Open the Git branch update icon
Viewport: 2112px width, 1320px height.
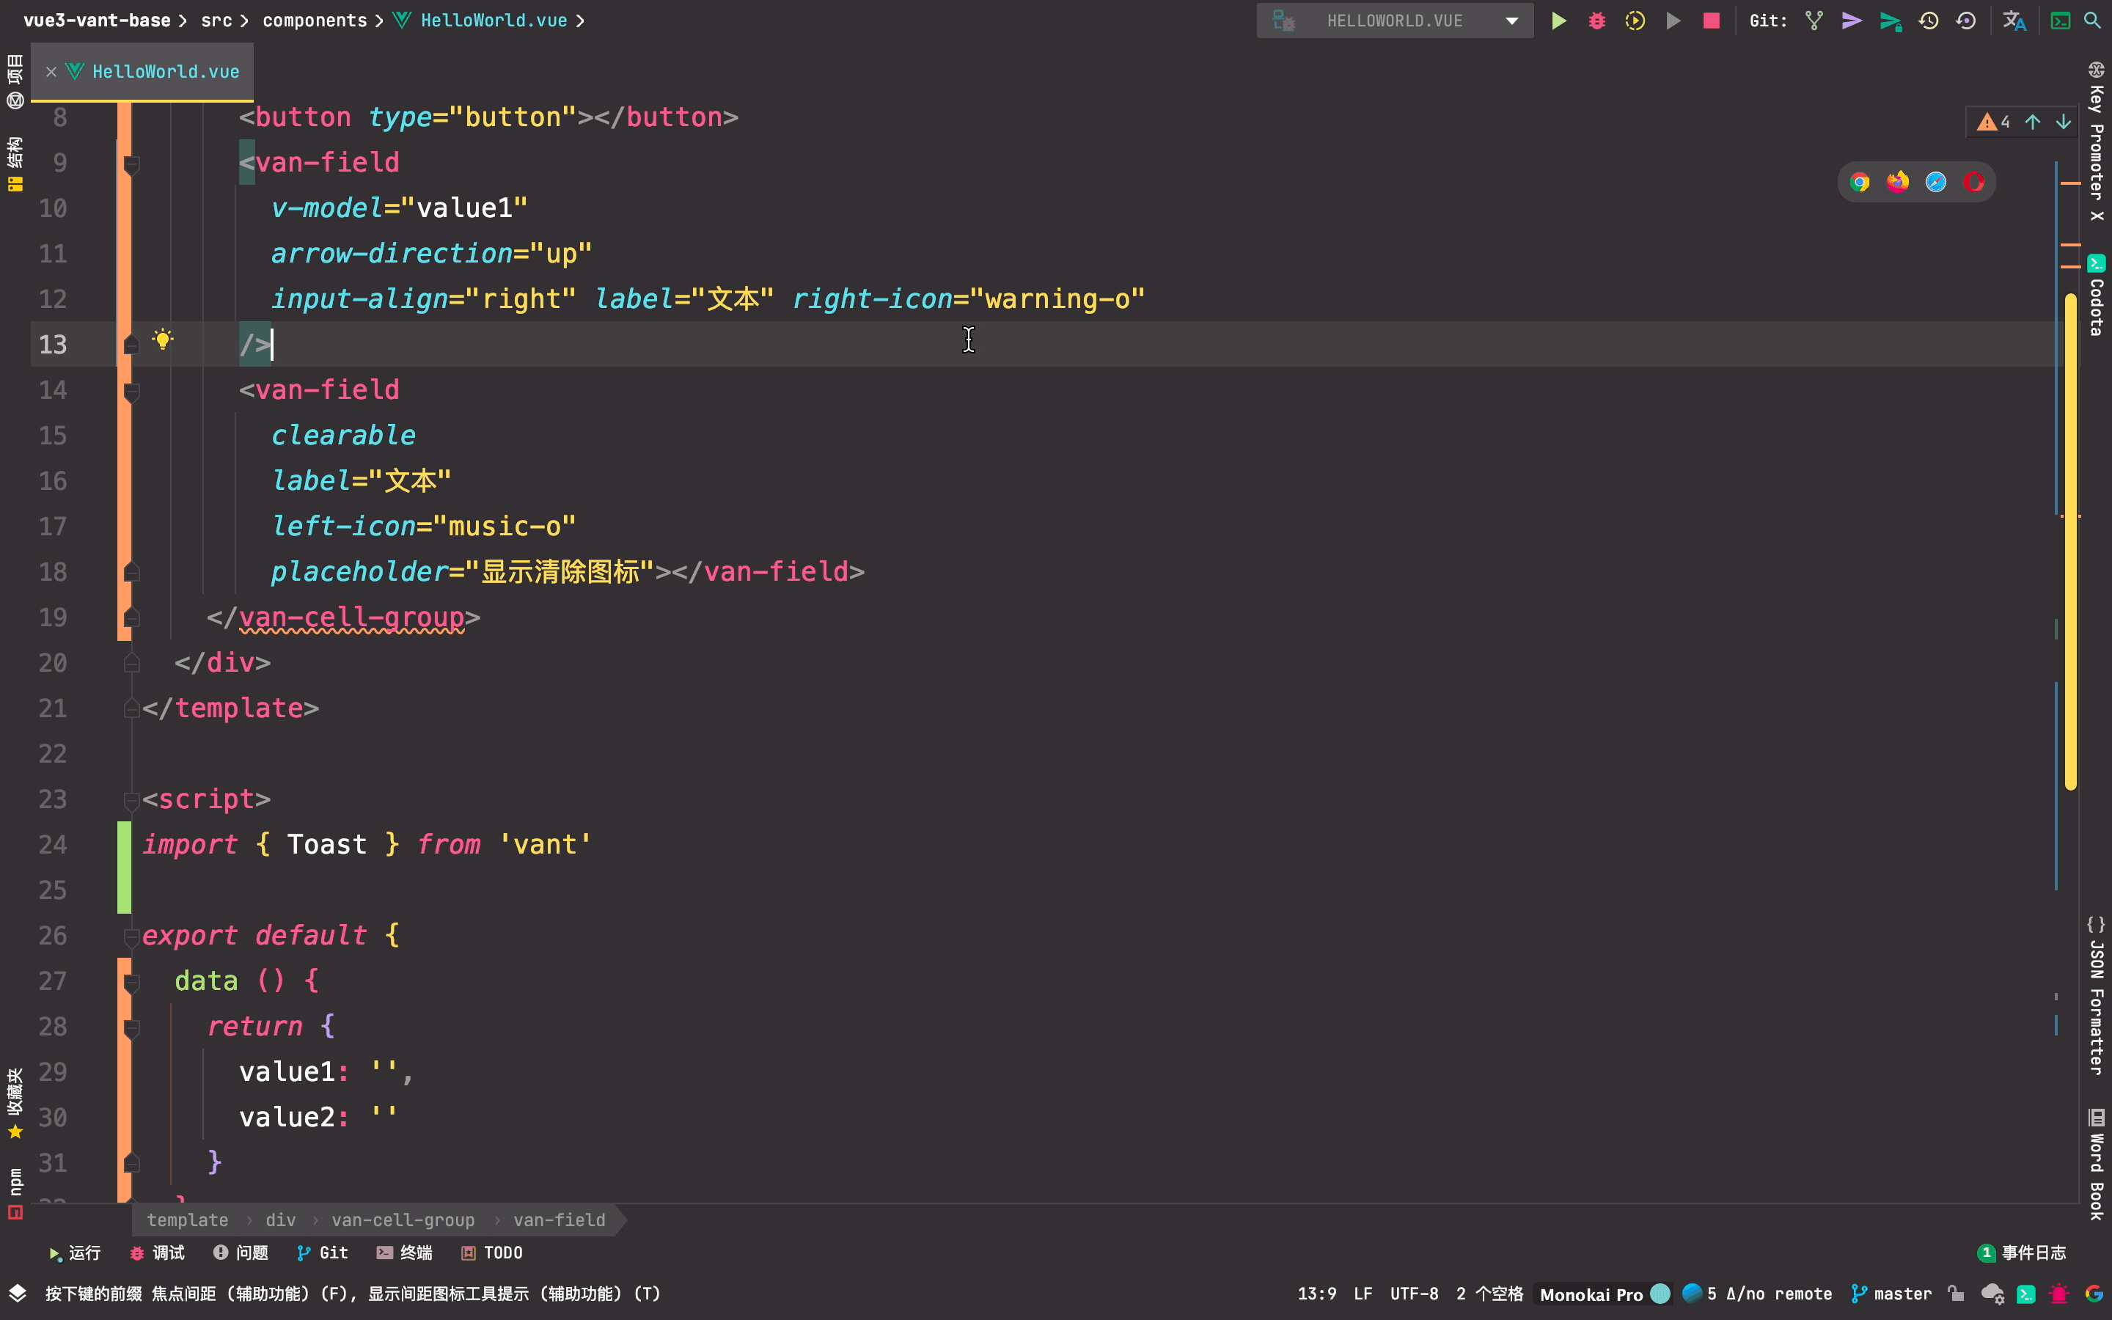coord(1814,20)
